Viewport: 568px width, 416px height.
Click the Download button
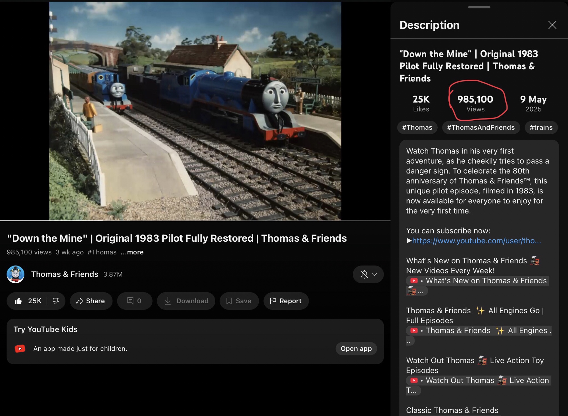tap(186, 301)
